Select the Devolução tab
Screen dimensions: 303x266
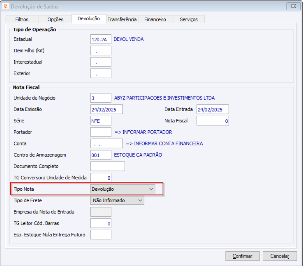pos(89,19)
